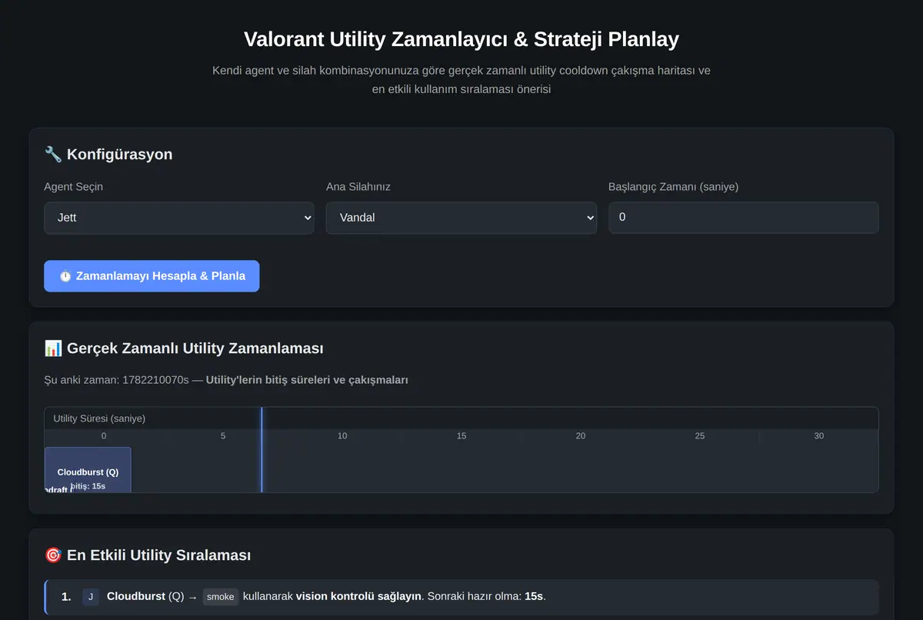
Task: Click the smoke tag in first ranking row
Action: (x=221, y=597)
